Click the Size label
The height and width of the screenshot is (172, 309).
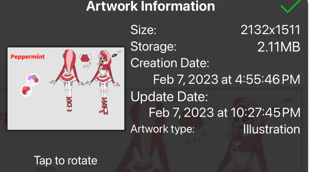point(143,30)
